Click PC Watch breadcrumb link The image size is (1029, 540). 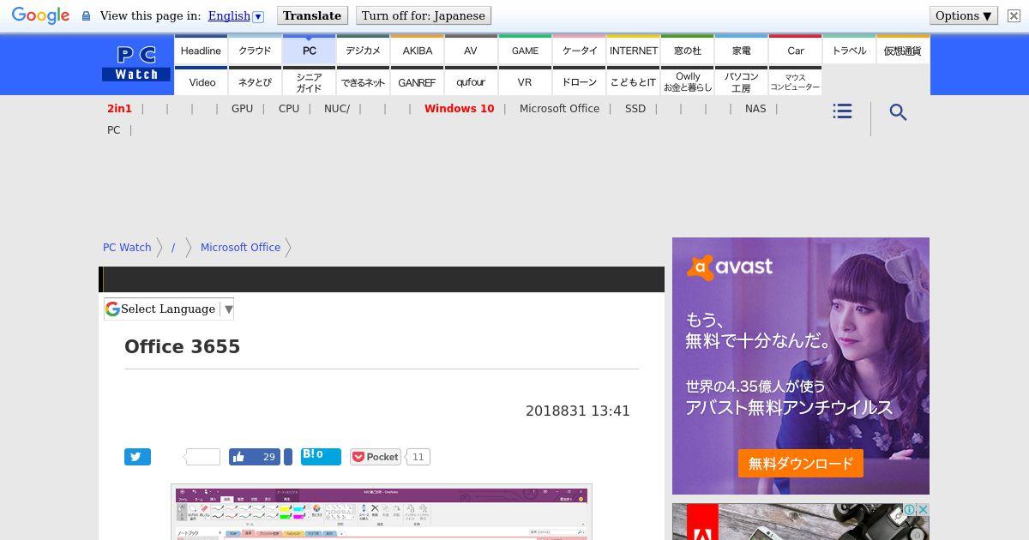click(127, 247)
